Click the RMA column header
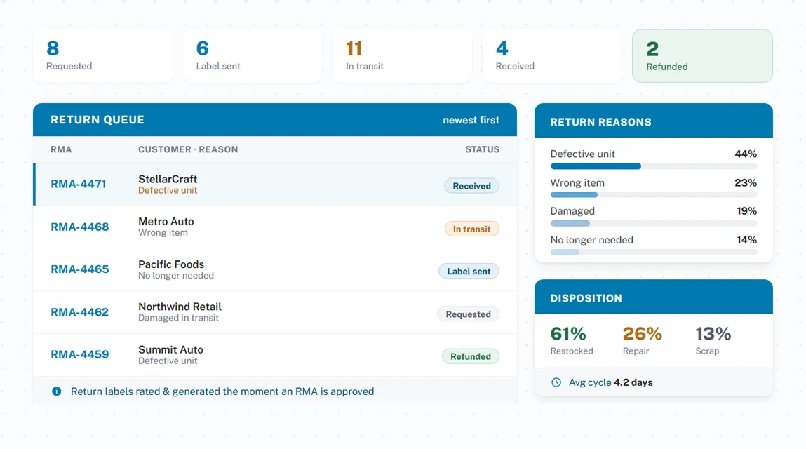 (61, 149)
